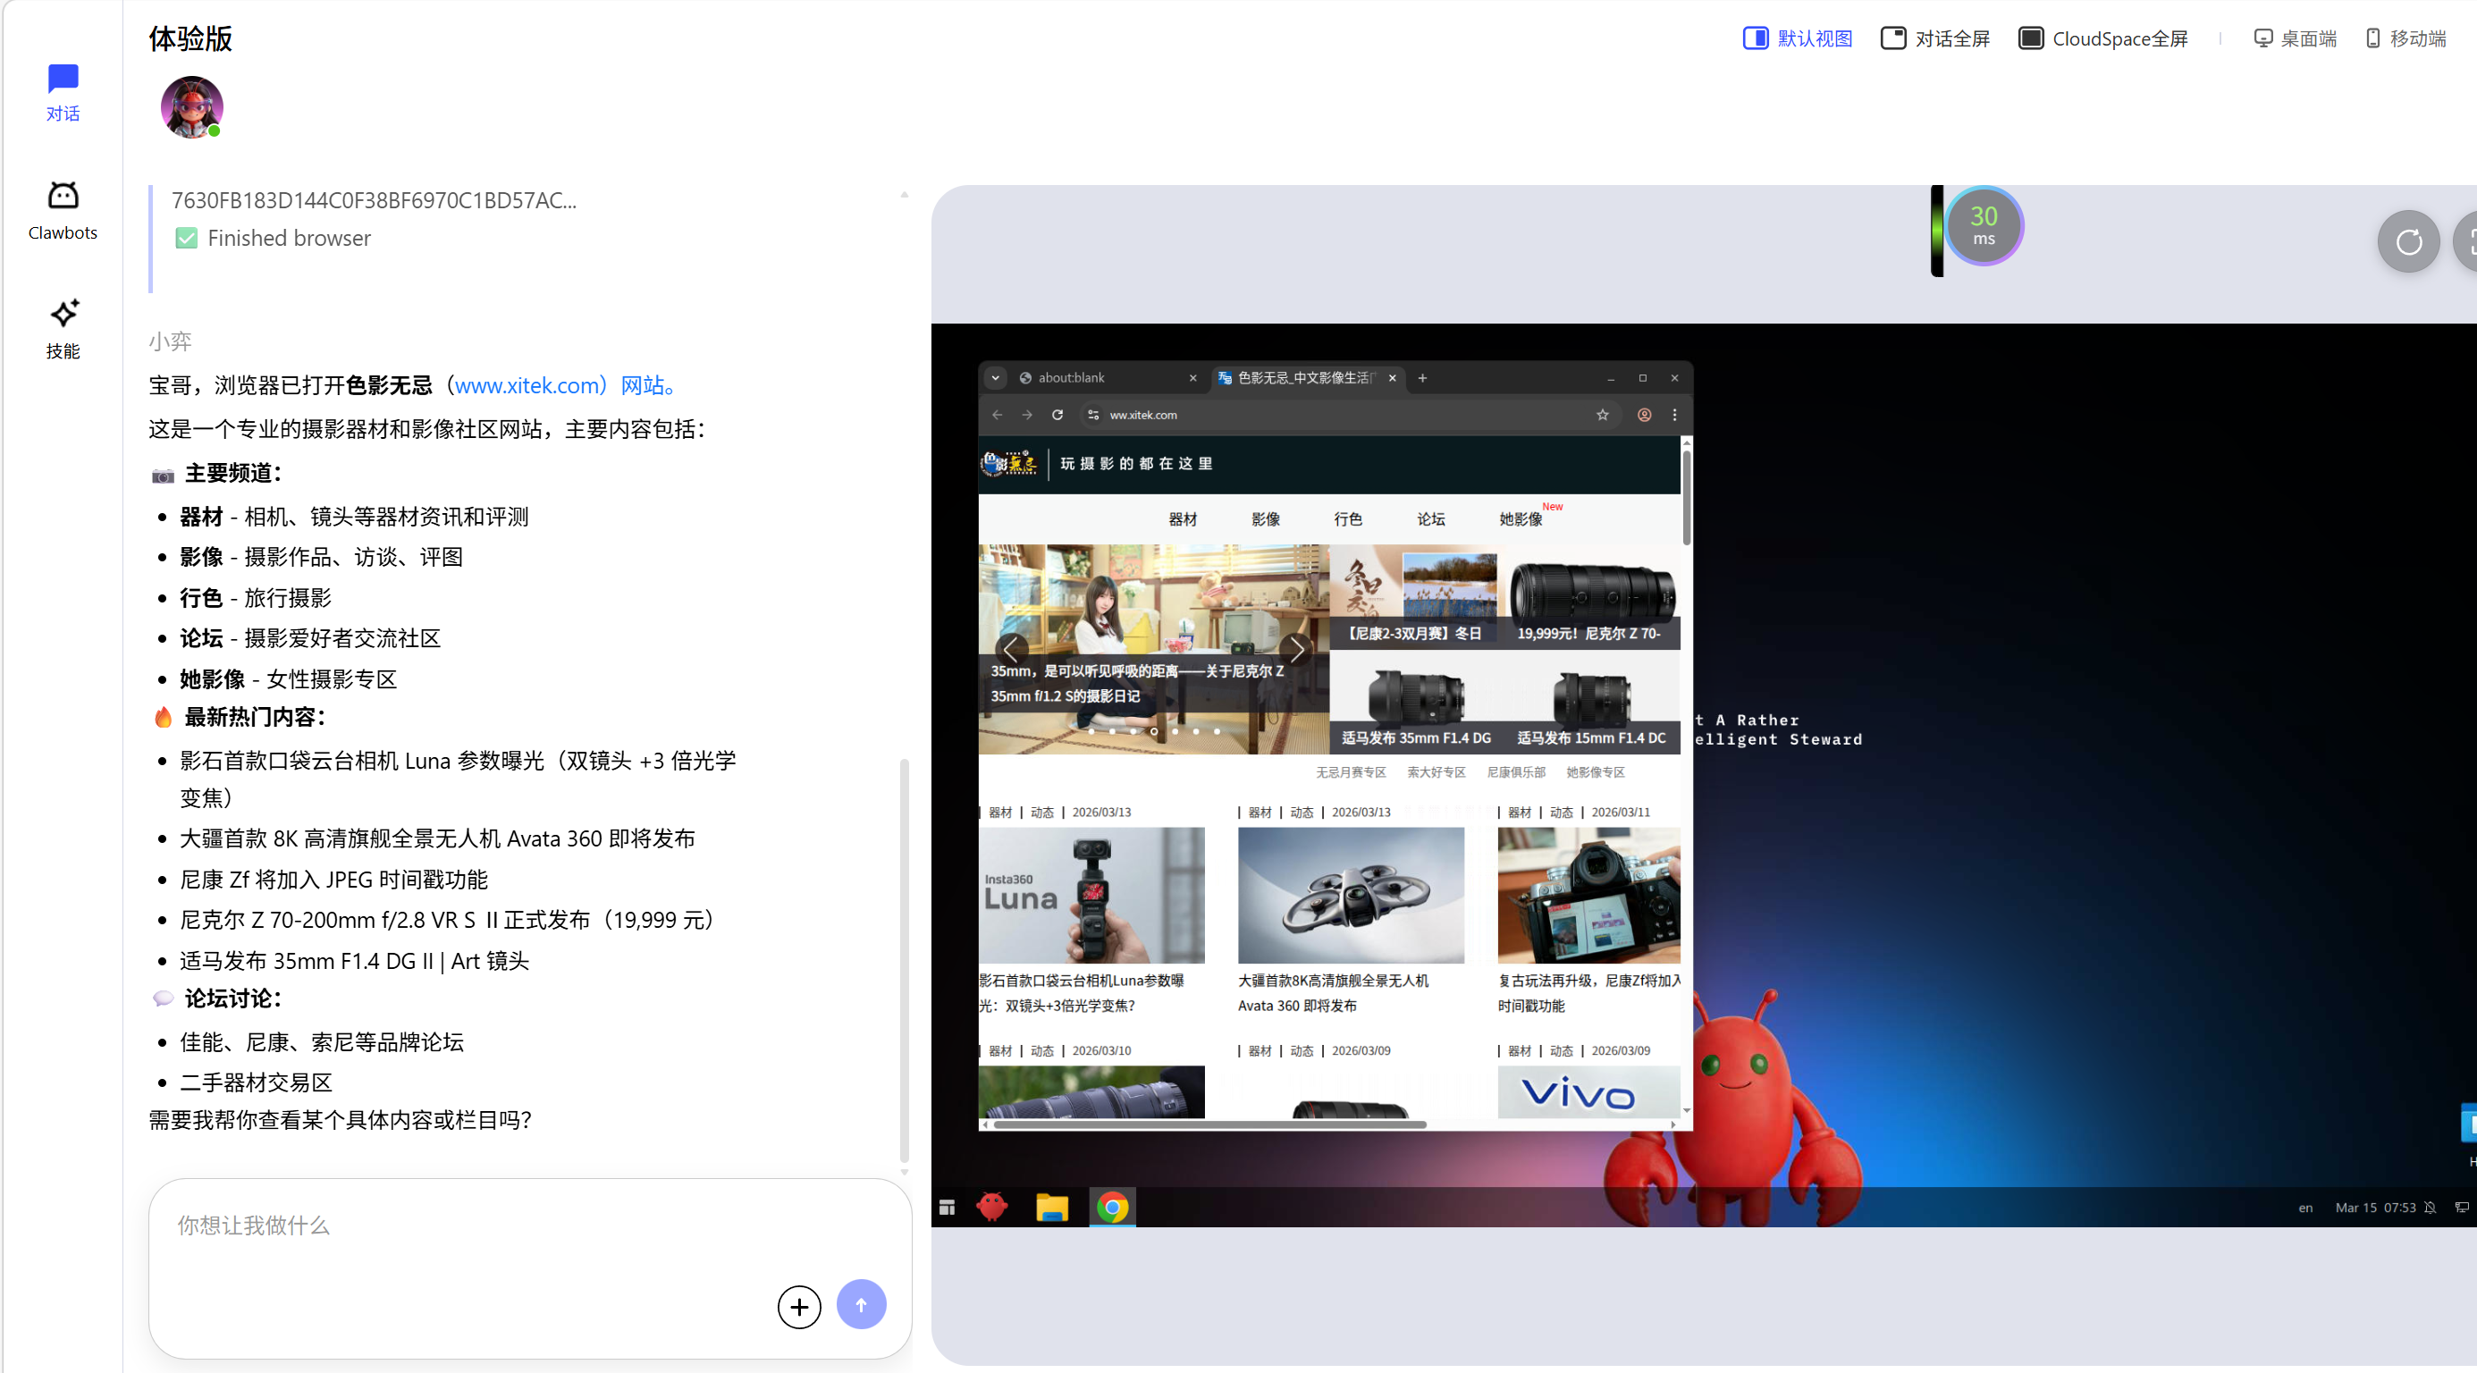The height and width of the screenshot is (1373, 2477).
Task: Select the fourth carousel dot indicator
Action: (x=1154, y=732)
